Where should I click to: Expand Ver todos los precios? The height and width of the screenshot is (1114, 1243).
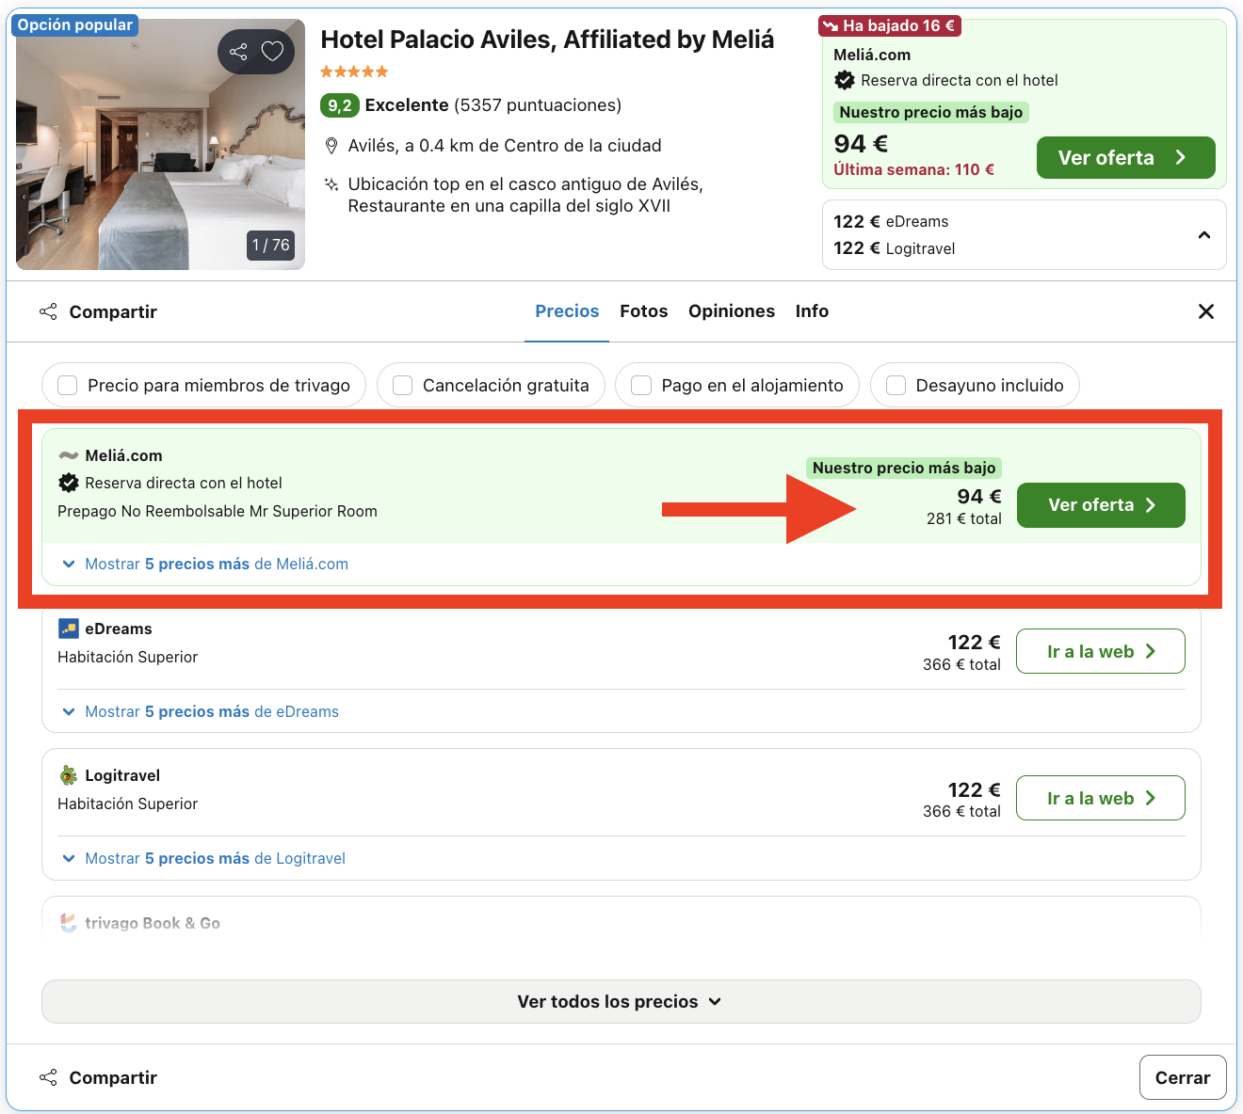tap(620, 1001)
